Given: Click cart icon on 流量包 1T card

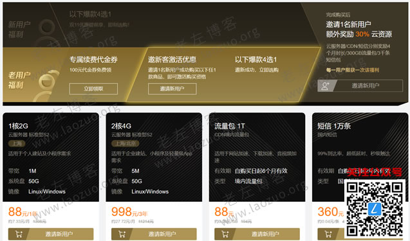Looking at the screenshot, I should 225,234.
